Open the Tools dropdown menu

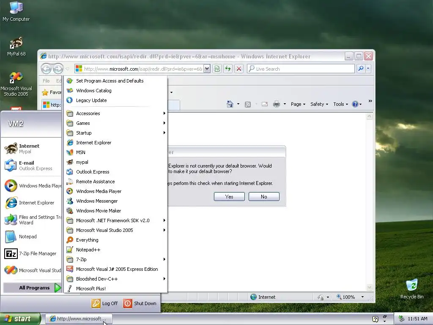[340, 104]
